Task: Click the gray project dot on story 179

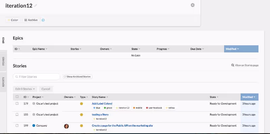Action: [34, 104]
